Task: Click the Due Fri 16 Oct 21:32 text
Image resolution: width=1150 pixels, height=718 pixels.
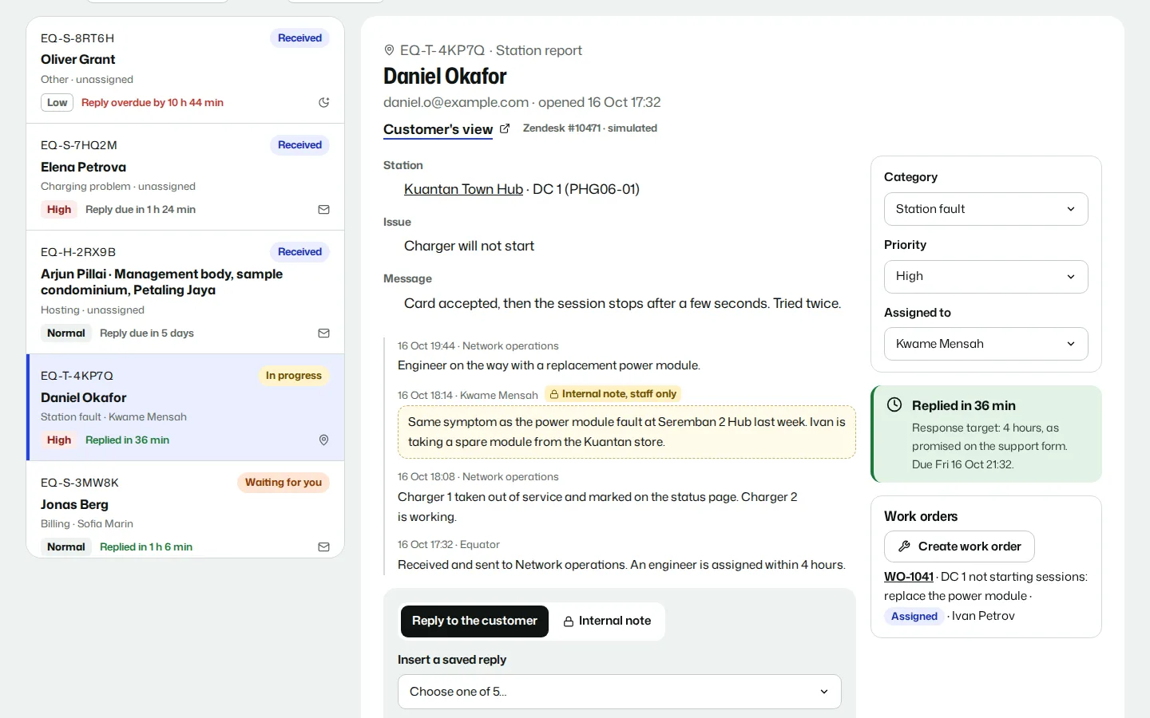Action: 962,464
